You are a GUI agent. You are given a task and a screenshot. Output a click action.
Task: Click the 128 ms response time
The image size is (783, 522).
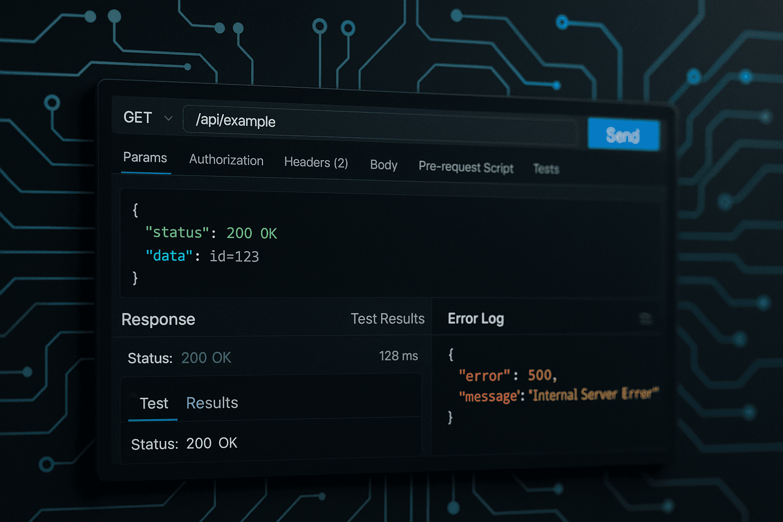tap(398, 356)
